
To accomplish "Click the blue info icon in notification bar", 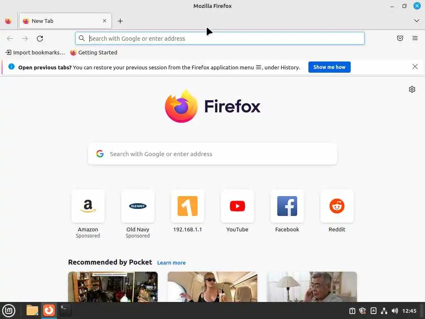I will tap(11, 66).
